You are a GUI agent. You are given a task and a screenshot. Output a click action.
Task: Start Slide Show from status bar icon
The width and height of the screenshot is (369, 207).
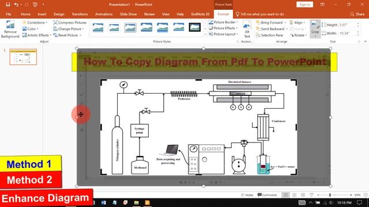click(311, 195)
